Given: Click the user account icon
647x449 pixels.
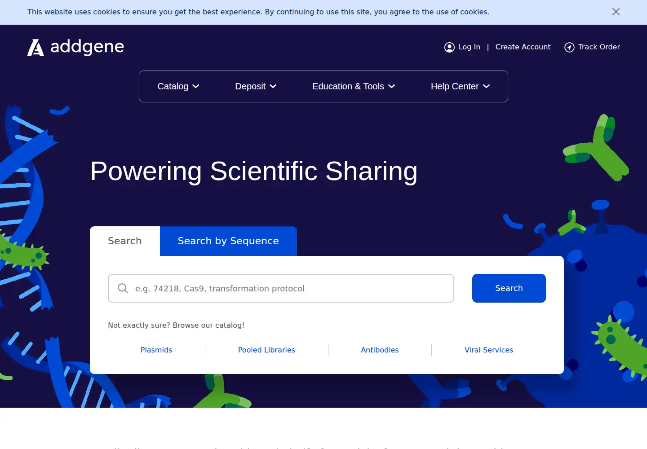Looking at the screenshot, I should click(449, 47).
